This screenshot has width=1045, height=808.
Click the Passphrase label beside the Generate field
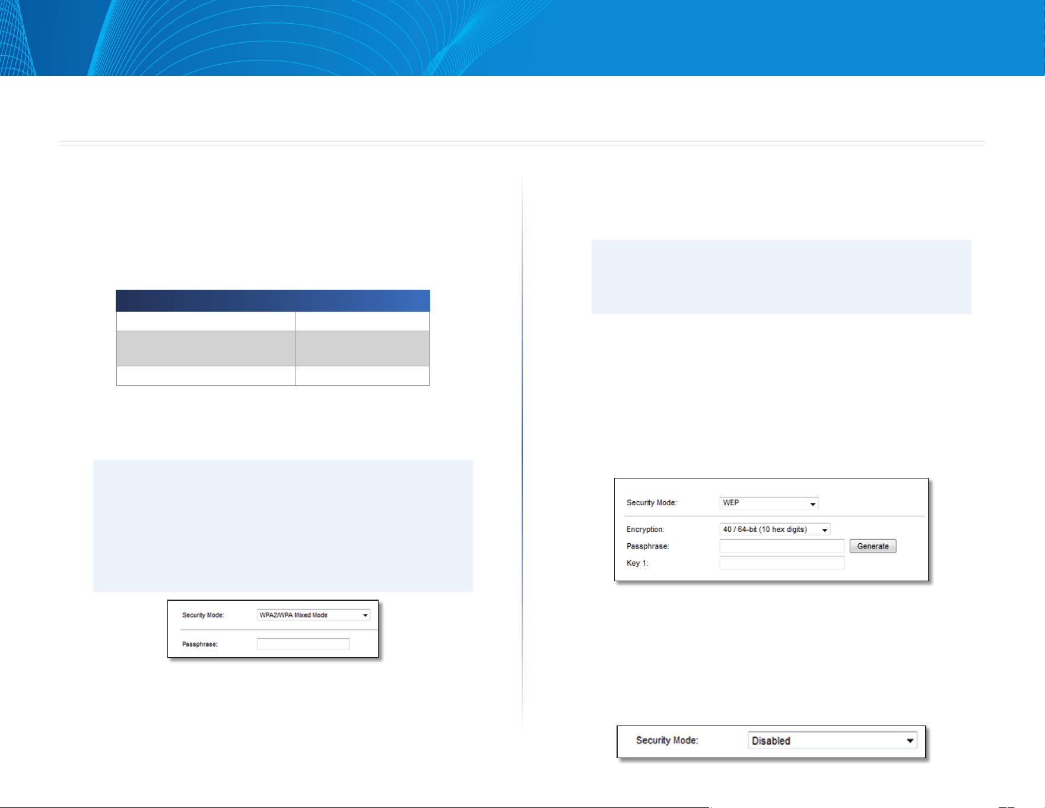click(x=647, y=546)
